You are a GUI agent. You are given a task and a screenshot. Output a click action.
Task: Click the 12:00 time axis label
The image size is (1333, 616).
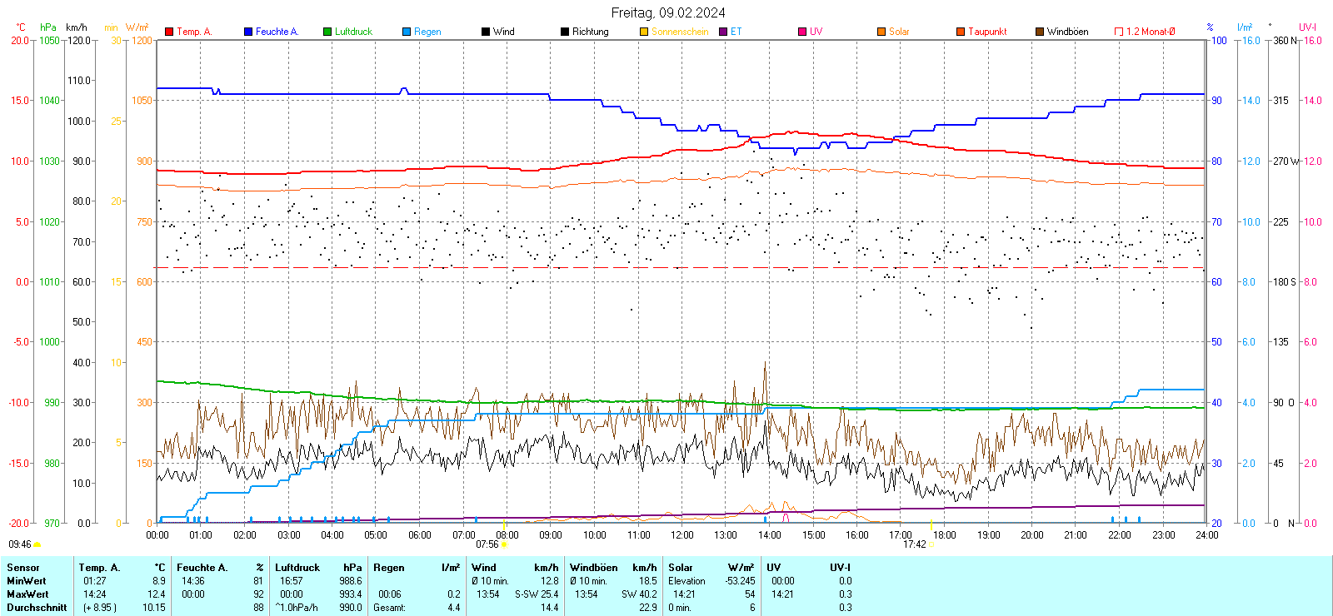pos(682,535)
